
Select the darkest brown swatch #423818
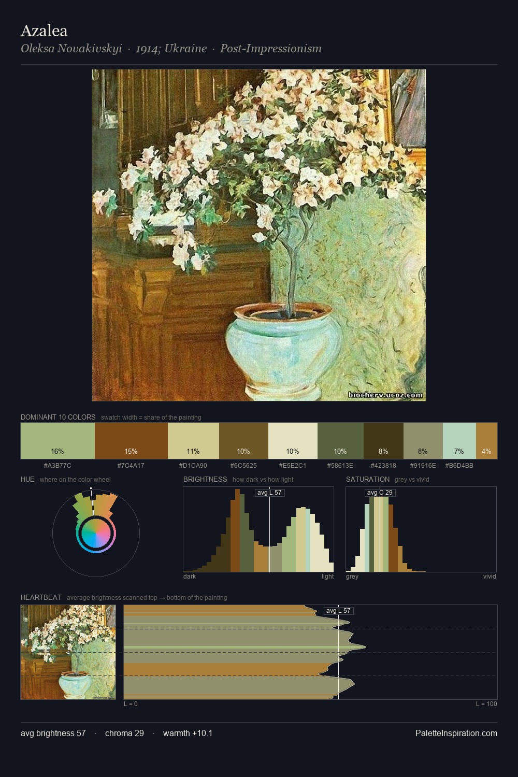pyautogui.click(x=383, y=441)
